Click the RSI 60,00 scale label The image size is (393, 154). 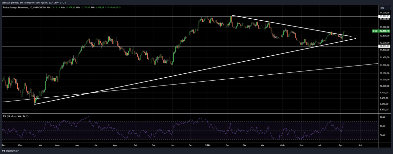tap(382, 126)
